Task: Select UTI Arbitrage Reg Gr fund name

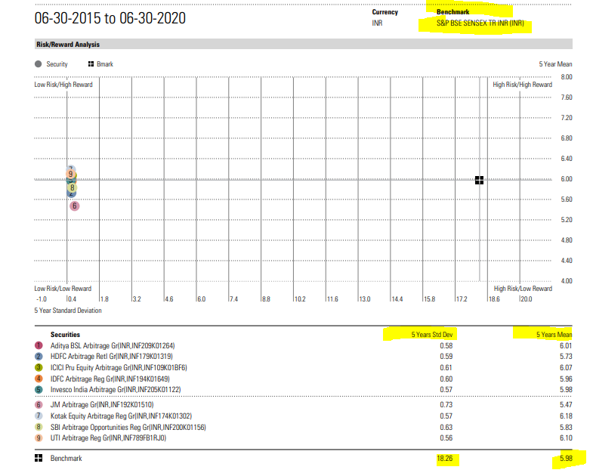Action: coord(109,437)
